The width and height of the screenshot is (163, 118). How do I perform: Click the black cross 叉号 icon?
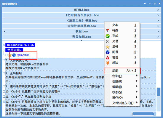click(107, 41)
